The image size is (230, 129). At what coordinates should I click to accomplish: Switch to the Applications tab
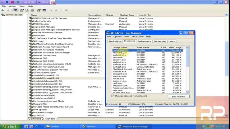[115, 41]
